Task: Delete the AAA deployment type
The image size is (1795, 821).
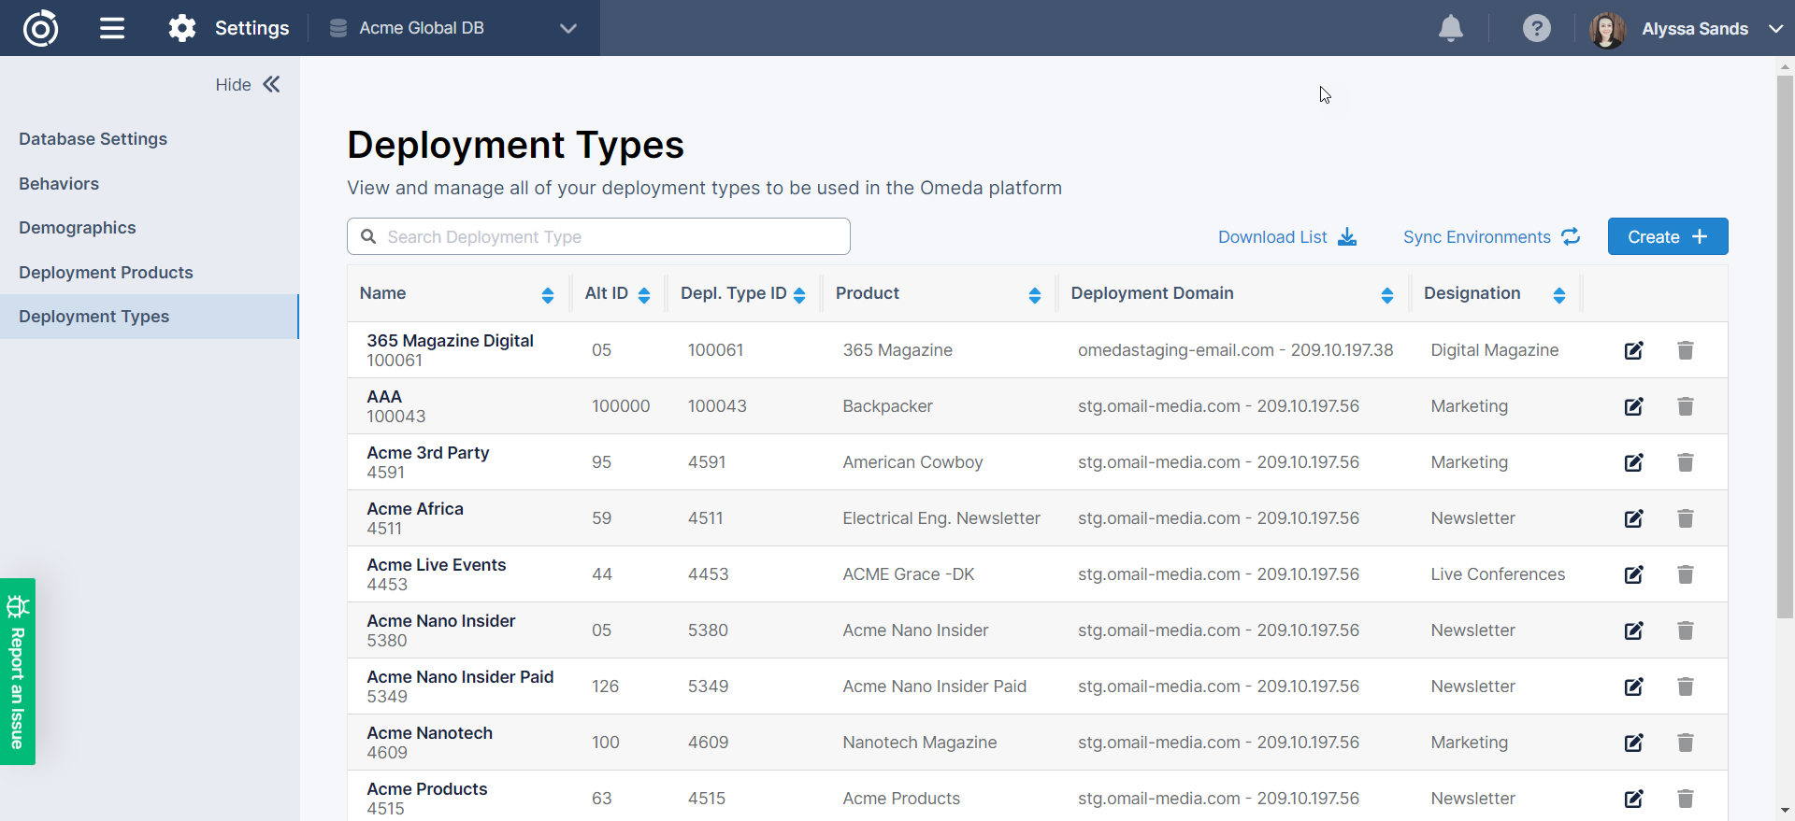Action: coord(1685,406)
